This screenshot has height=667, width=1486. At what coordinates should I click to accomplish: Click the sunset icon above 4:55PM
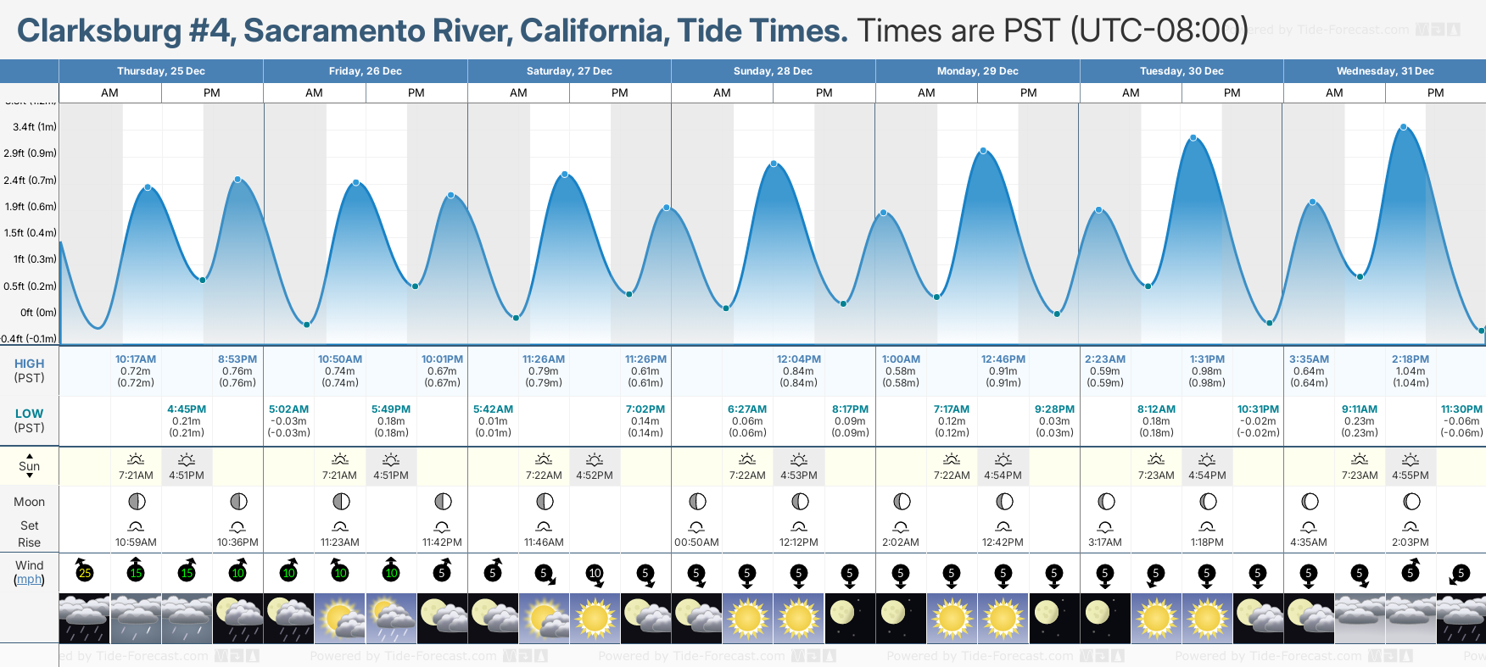1411,459
